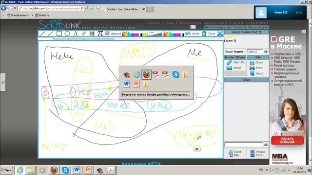Click Send under the File panel
This screenshot has height=175, width=312.
click(x=257, y=73)
